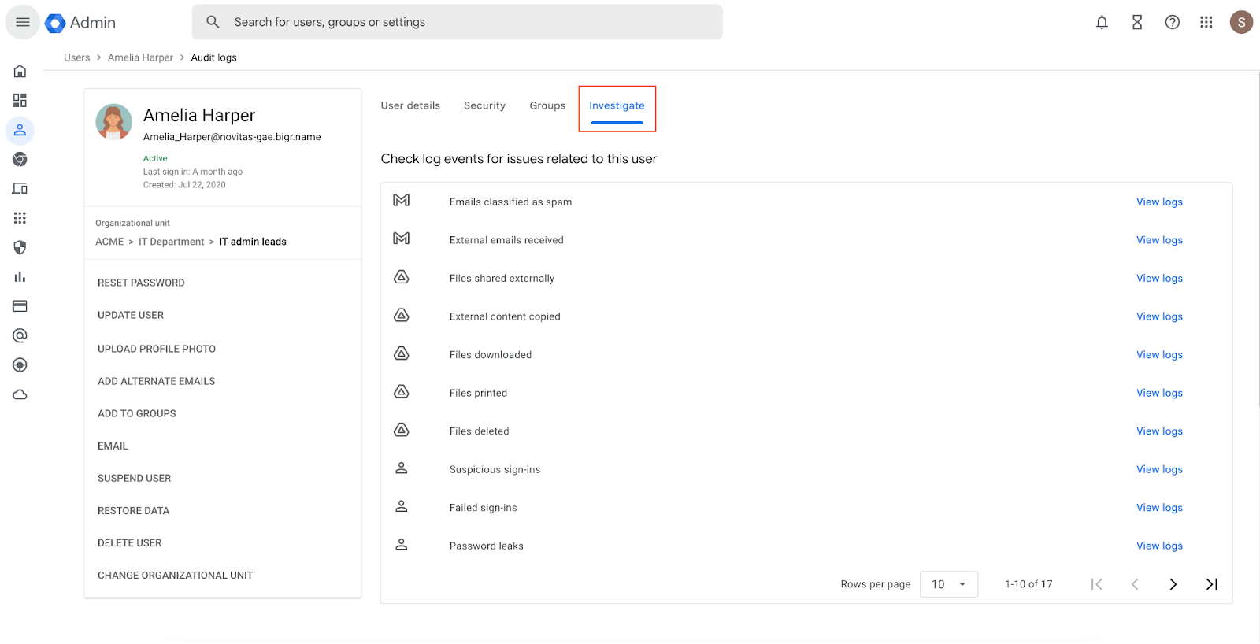Open the cloud icon in sidebar

coord(20,394)
